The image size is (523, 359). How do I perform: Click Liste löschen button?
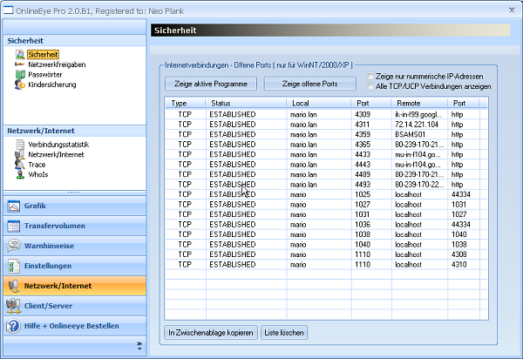pyautogui.click(x=284, y=333)
